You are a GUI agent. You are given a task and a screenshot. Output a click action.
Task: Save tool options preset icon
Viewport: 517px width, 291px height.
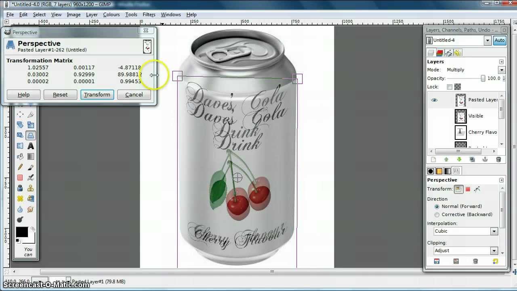[437, 261]
